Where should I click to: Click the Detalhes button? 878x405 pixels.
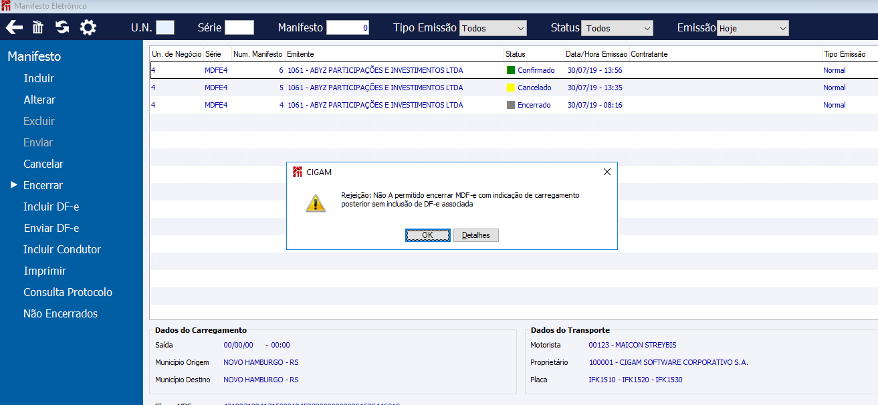tap(476, 235)
